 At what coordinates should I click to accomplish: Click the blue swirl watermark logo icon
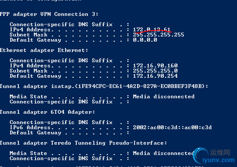pyautogui.click(x=201, y=155)
